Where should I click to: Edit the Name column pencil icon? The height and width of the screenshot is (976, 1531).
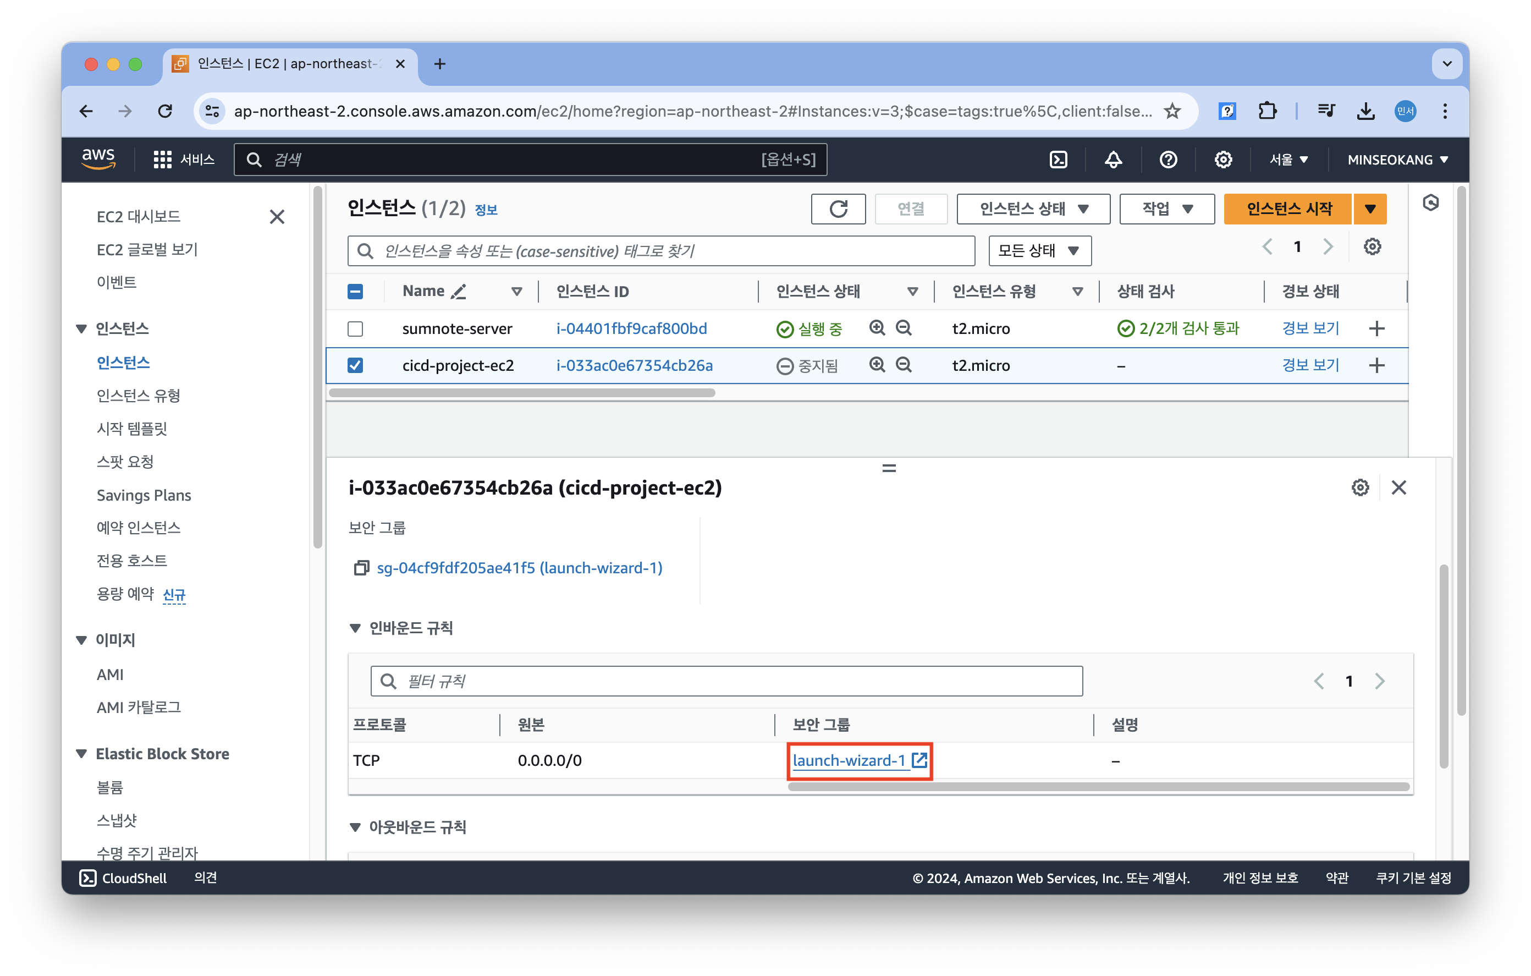pos(459,292)
